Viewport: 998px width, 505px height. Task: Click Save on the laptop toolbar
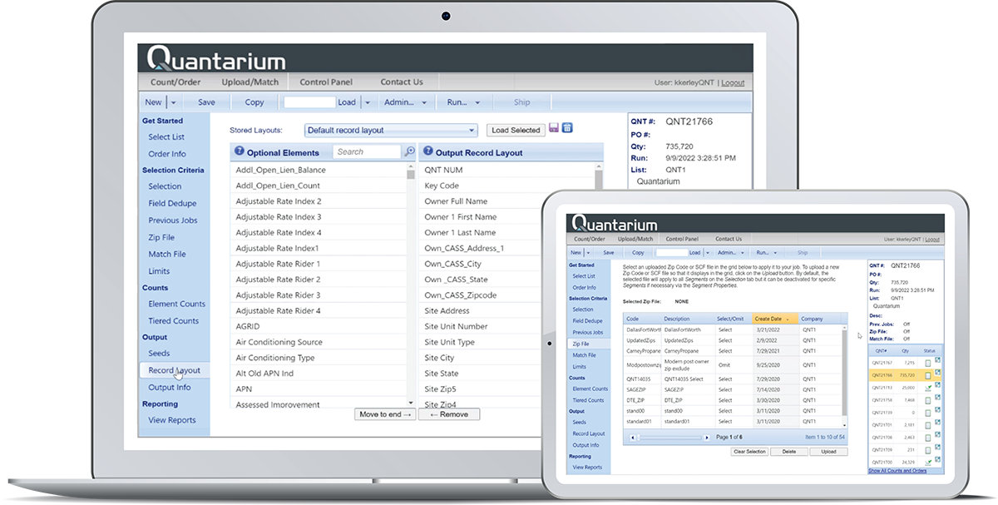[x=206, y=102]
